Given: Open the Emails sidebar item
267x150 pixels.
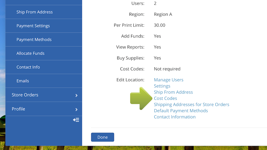Looking at the screenshot, I should [x=23, y=81].
